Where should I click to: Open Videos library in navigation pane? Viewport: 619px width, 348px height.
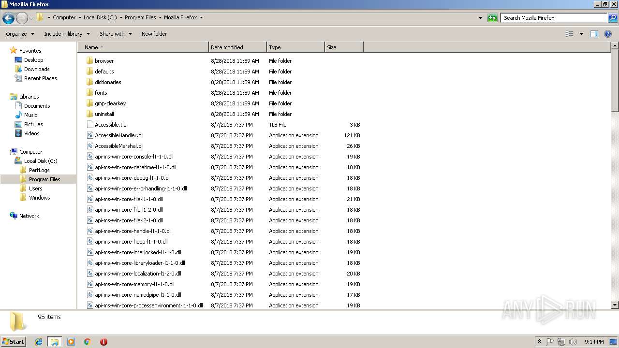pos(31,133)
